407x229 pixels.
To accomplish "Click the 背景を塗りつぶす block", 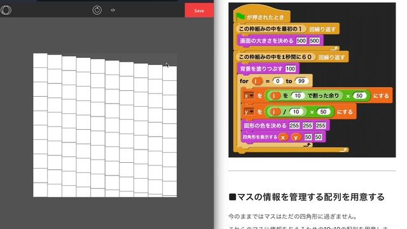I will tap(268, 69).
